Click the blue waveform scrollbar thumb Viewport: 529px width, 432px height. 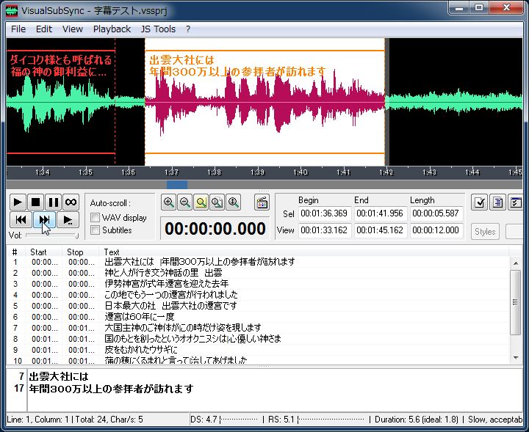[177, 185]
